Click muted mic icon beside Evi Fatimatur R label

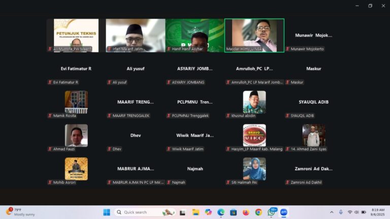50,82
